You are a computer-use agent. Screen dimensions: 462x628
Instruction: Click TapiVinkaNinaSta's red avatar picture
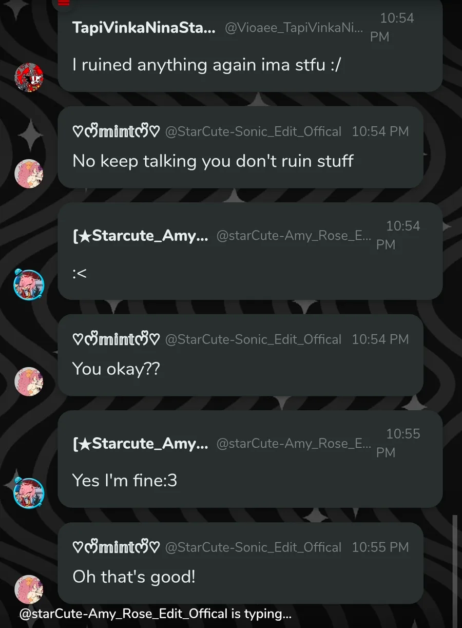tap(28, 78)
